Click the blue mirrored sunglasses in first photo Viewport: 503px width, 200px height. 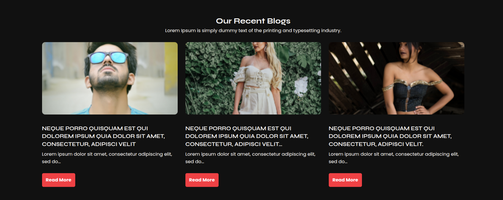(108, 58)
